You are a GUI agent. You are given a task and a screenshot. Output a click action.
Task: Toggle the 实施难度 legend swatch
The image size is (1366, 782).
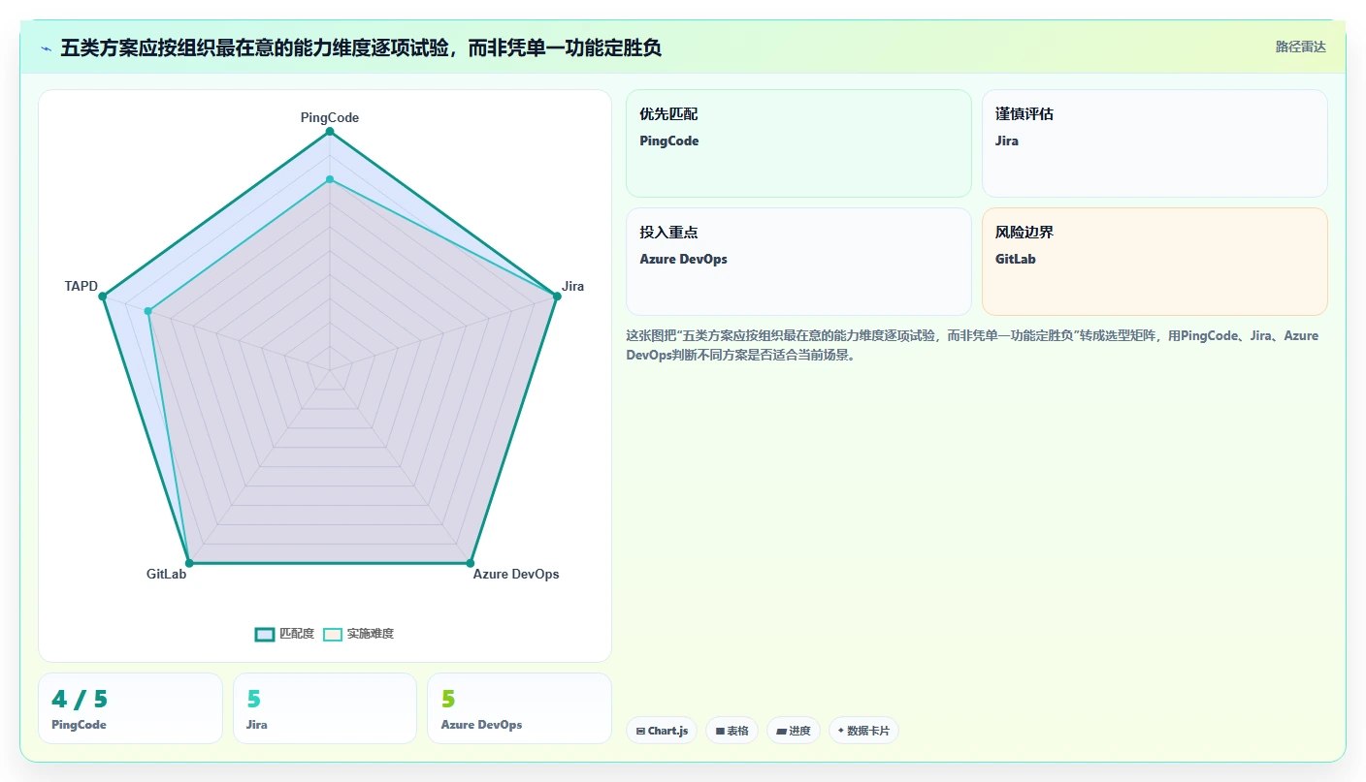click(x=333, y=634)
